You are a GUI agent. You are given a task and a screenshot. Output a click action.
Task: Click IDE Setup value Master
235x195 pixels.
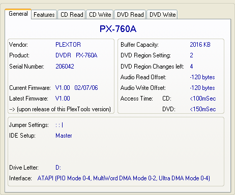64,136
